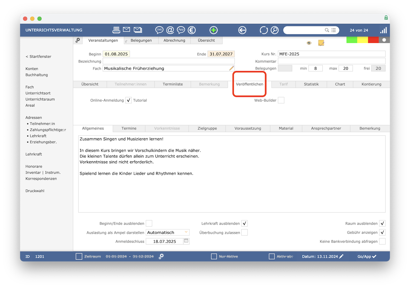This screenshot has width=410, height=288.
Task: Click the @ email icon
Action: tap(170, 30)
